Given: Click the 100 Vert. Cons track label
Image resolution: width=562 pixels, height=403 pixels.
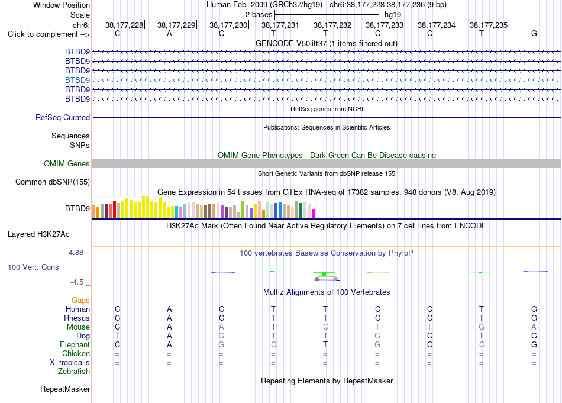Looking at the screenshot, I should tap(33, 267).
